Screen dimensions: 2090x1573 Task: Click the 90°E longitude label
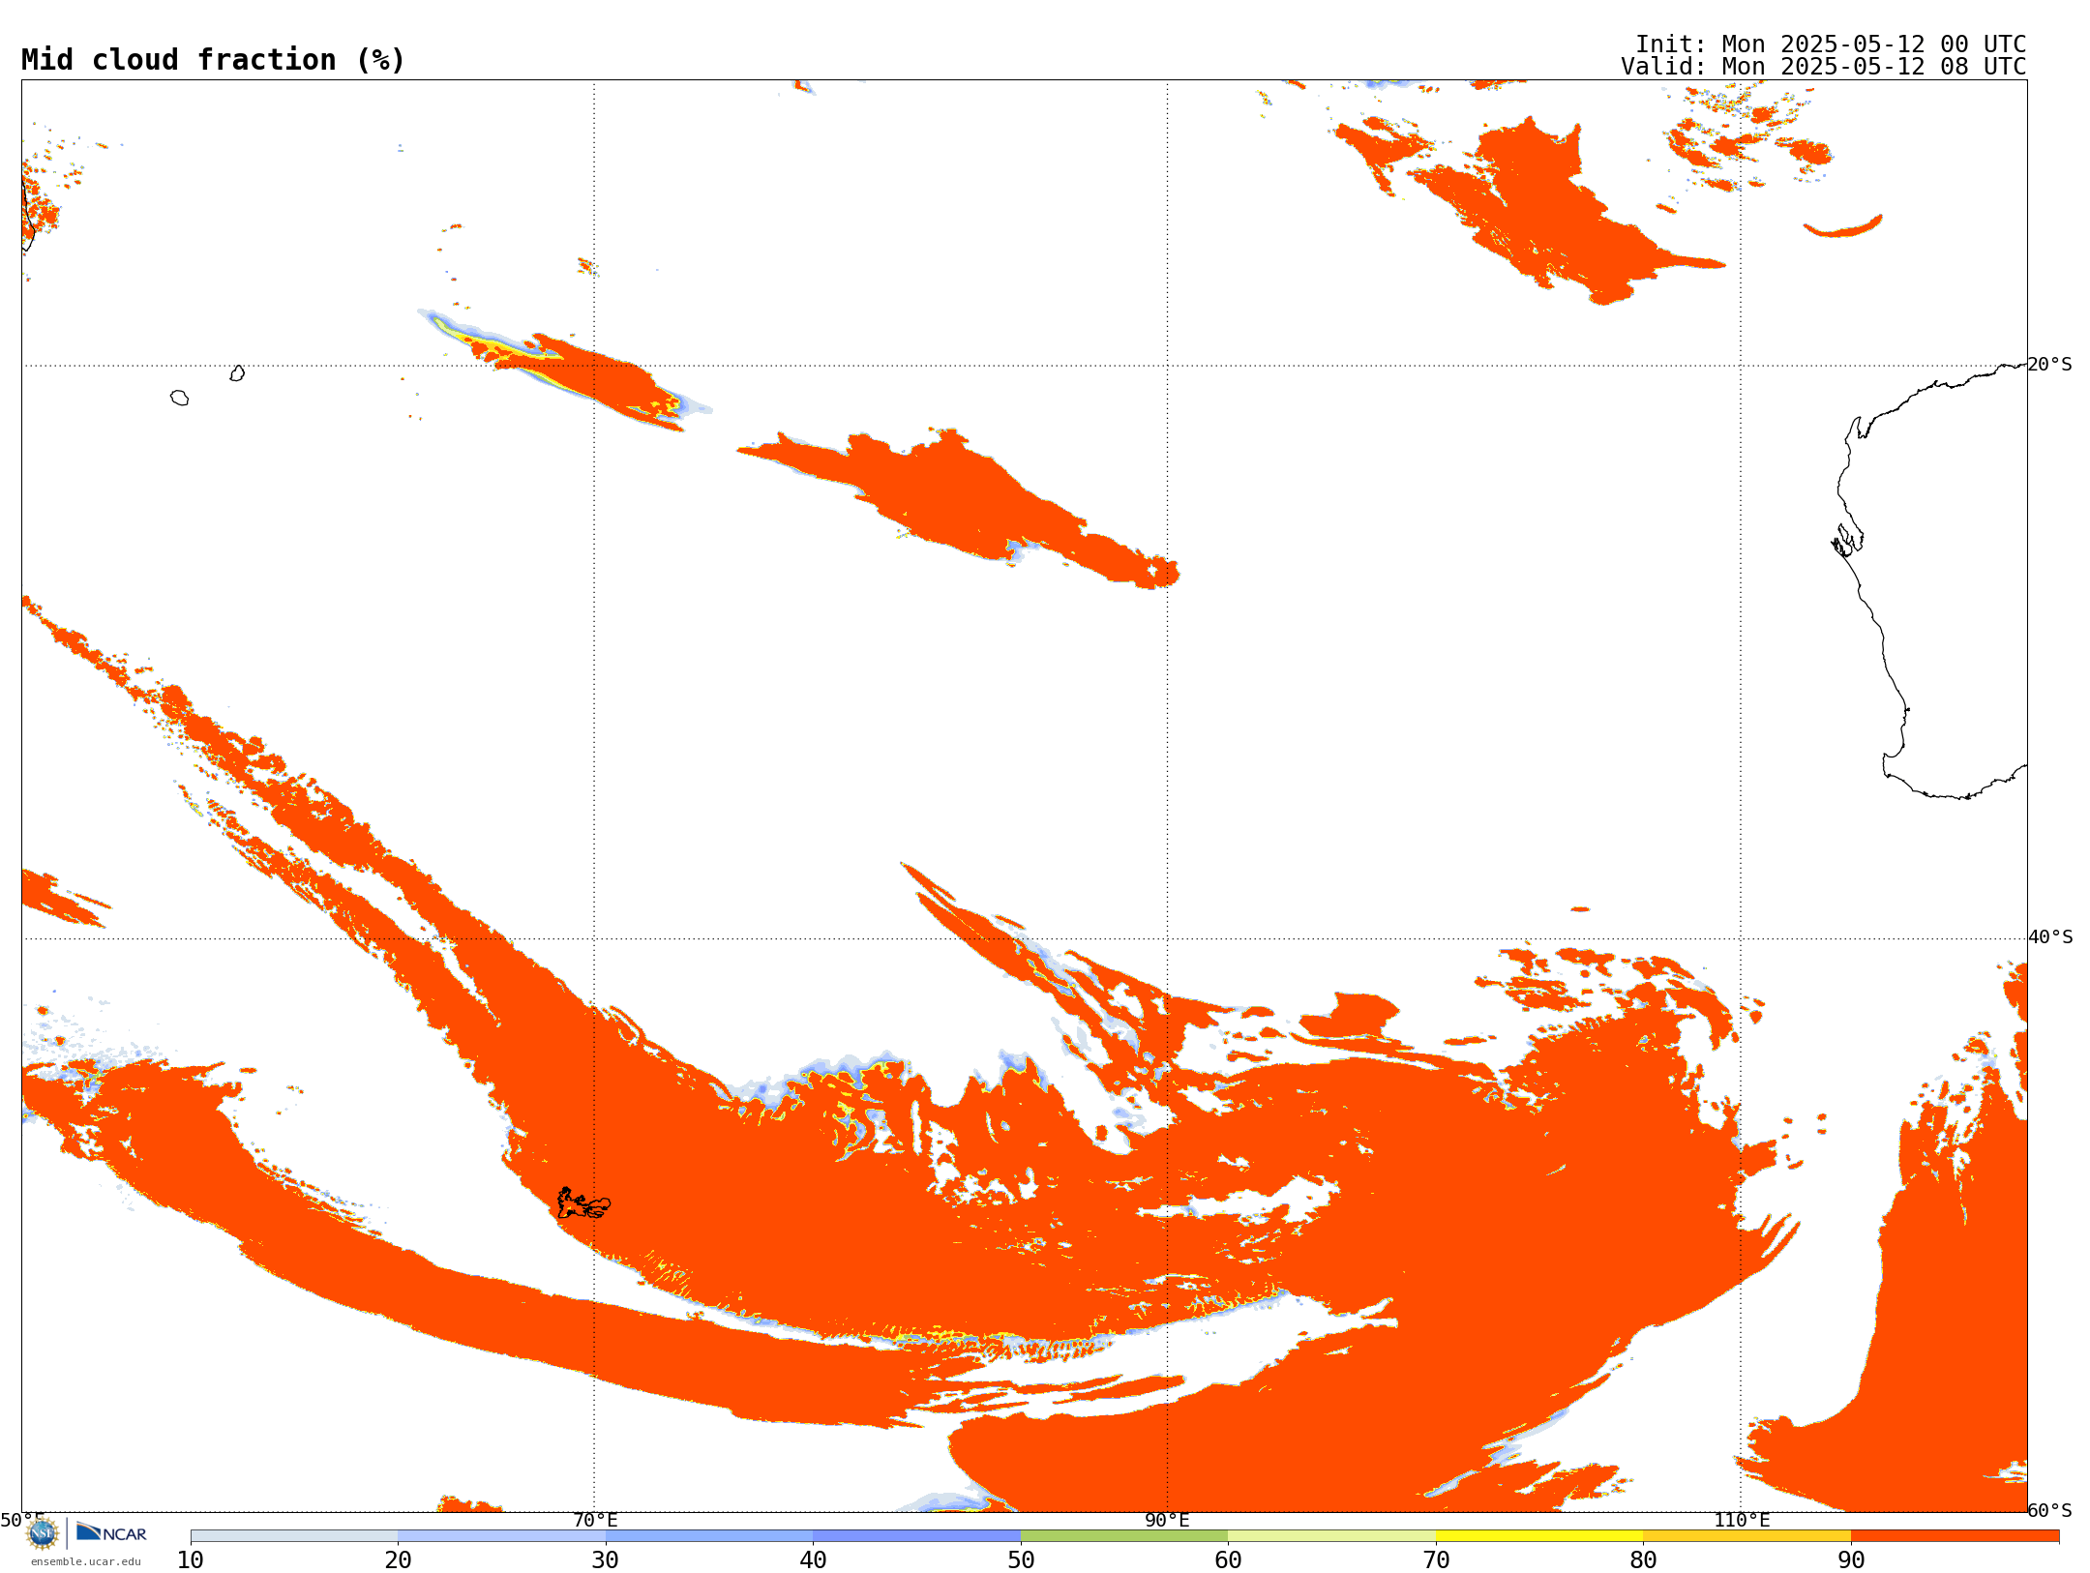[1167, 1520]
